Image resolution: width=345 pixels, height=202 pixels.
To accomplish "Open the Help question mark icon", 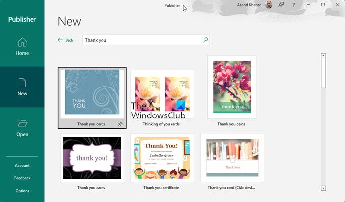I will (294, 5).
